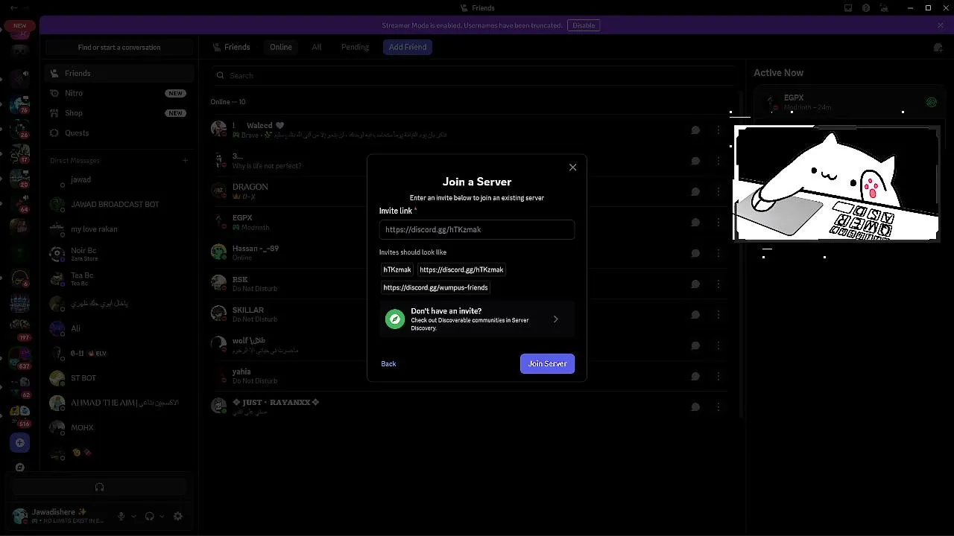The width and height of the screenshot is (954, 536).
Task: Click the Add a Server plus icon
Action: (20, 443)
